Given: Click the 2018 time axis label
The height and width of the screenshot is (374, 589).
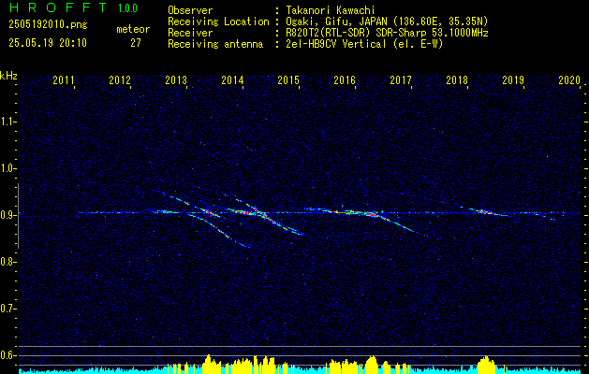Looking at the screenshot, I should (457, 79).
